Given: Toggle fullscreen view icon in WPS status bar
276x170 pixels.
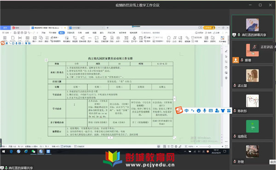Looking at the screenshot, I should [x=226, y=146].
